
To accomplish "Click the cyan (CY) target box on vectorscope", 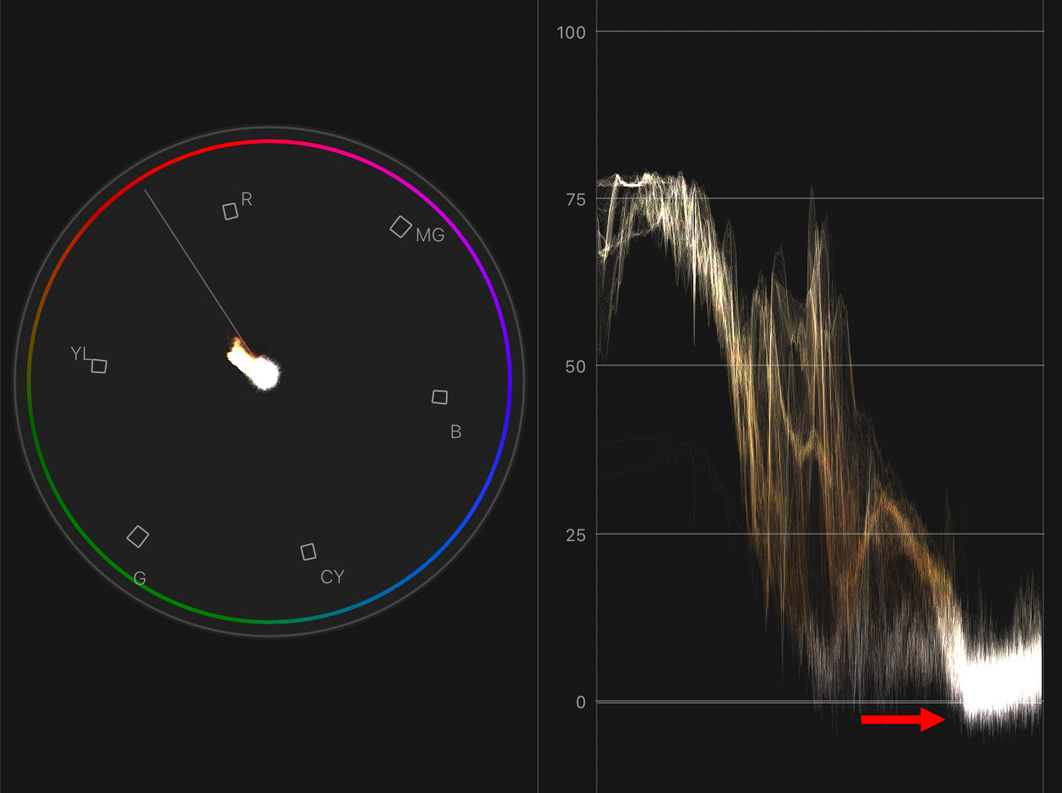I will [x=308, y=552].
